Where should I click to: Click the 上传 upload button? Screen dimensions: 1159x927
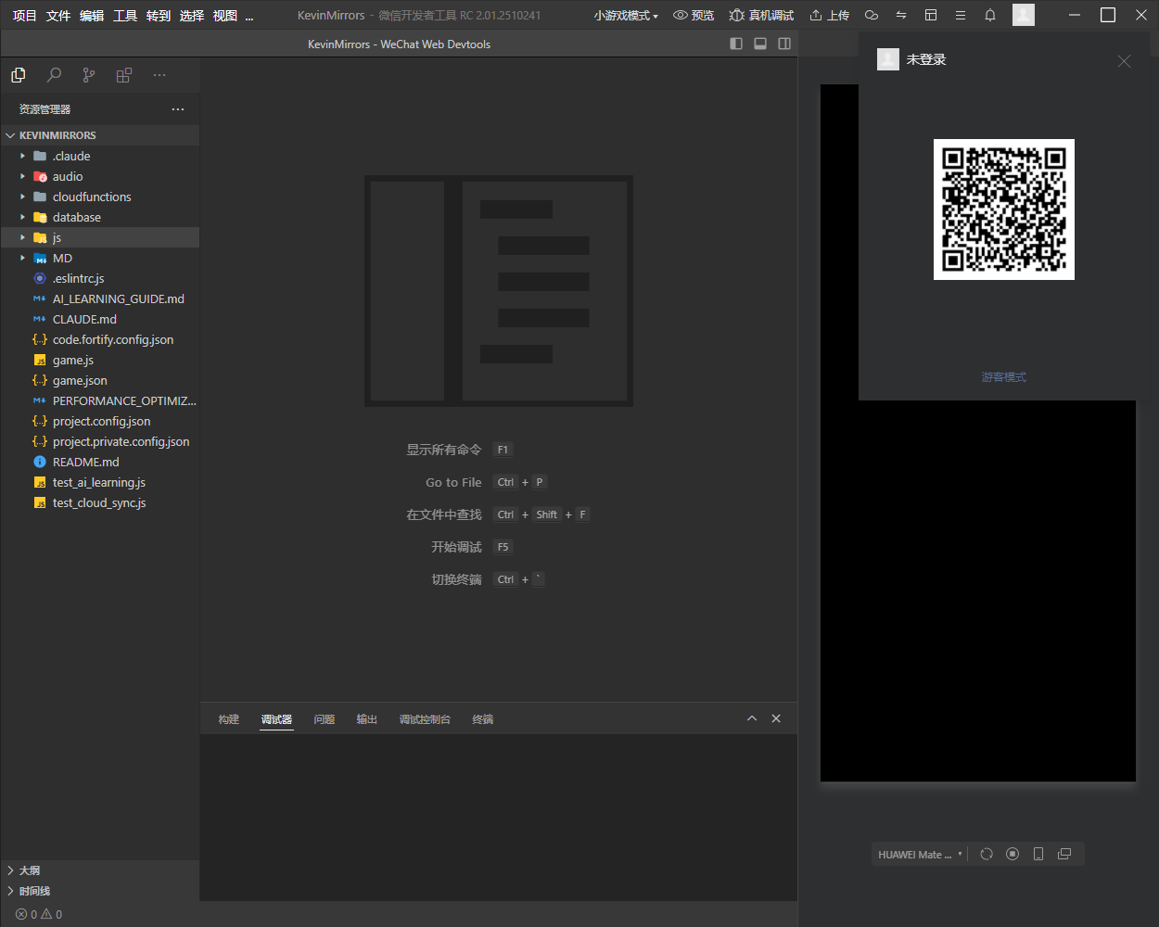click(829, 15)
